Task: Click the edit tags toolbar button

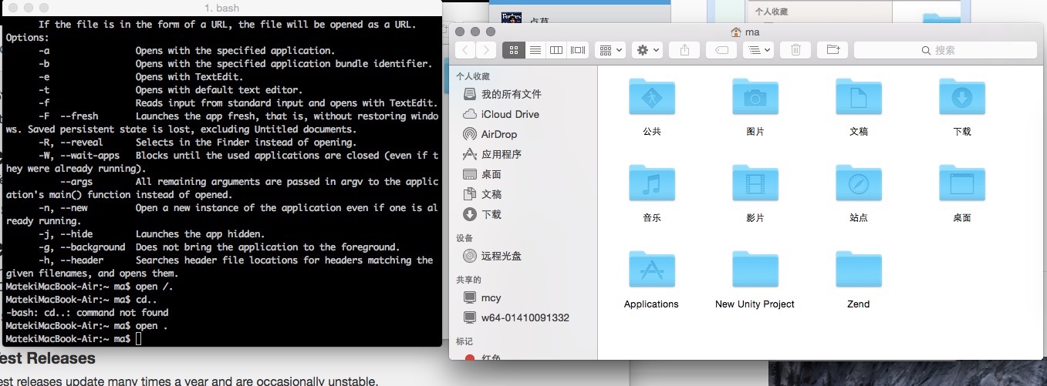Action: 721,50
